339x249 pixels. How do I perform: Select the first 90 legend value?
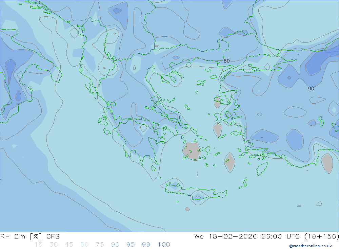coord(115,245)
